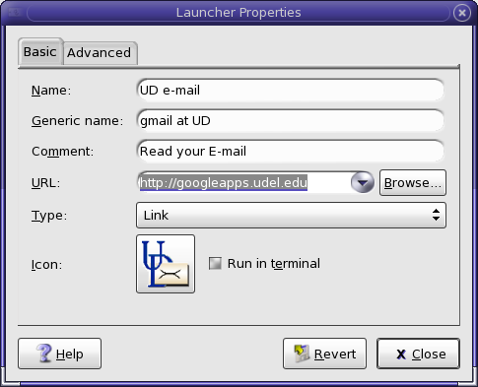Screen dimensions: 478x387
Task: Click the Browse... button
Action: coord(413,183)
